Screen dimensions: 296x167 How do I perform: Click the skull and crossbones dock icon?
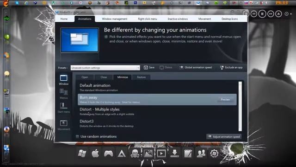coord(135,154)
